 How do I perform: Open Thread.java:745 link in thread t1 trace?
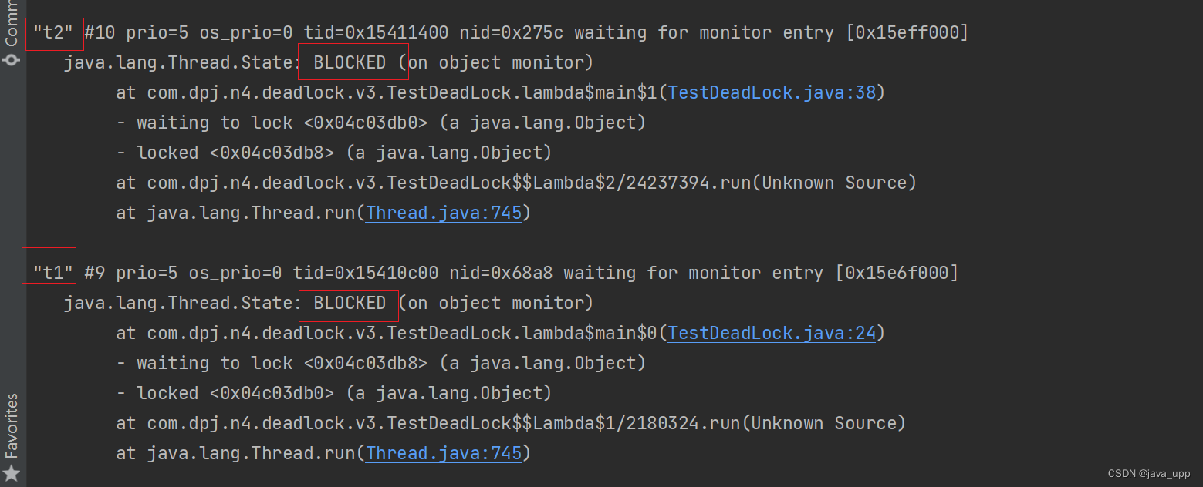tap(443, 453)
